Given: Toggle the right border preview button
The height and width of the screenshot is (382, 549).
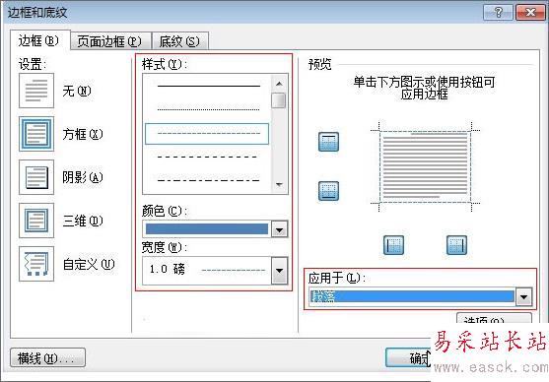Looking at the screenshot, I should (456, 245).
